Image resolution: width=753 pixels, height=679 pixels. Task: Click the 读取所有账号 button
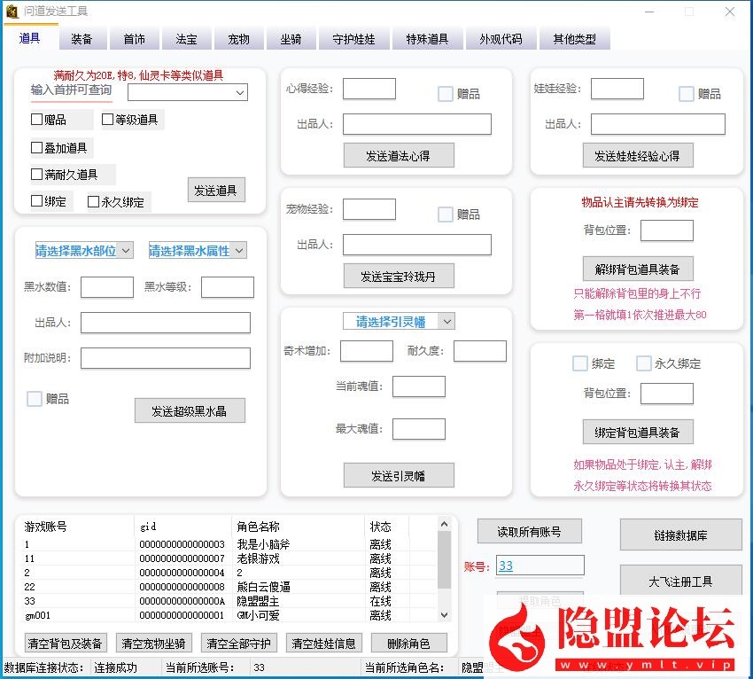pos(529,532)
